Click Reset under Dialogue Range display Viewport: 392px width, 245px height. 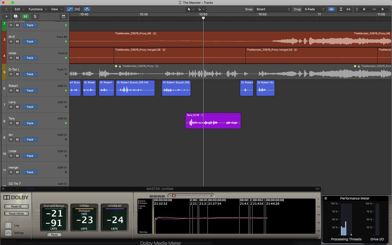(x=54, y=235)
